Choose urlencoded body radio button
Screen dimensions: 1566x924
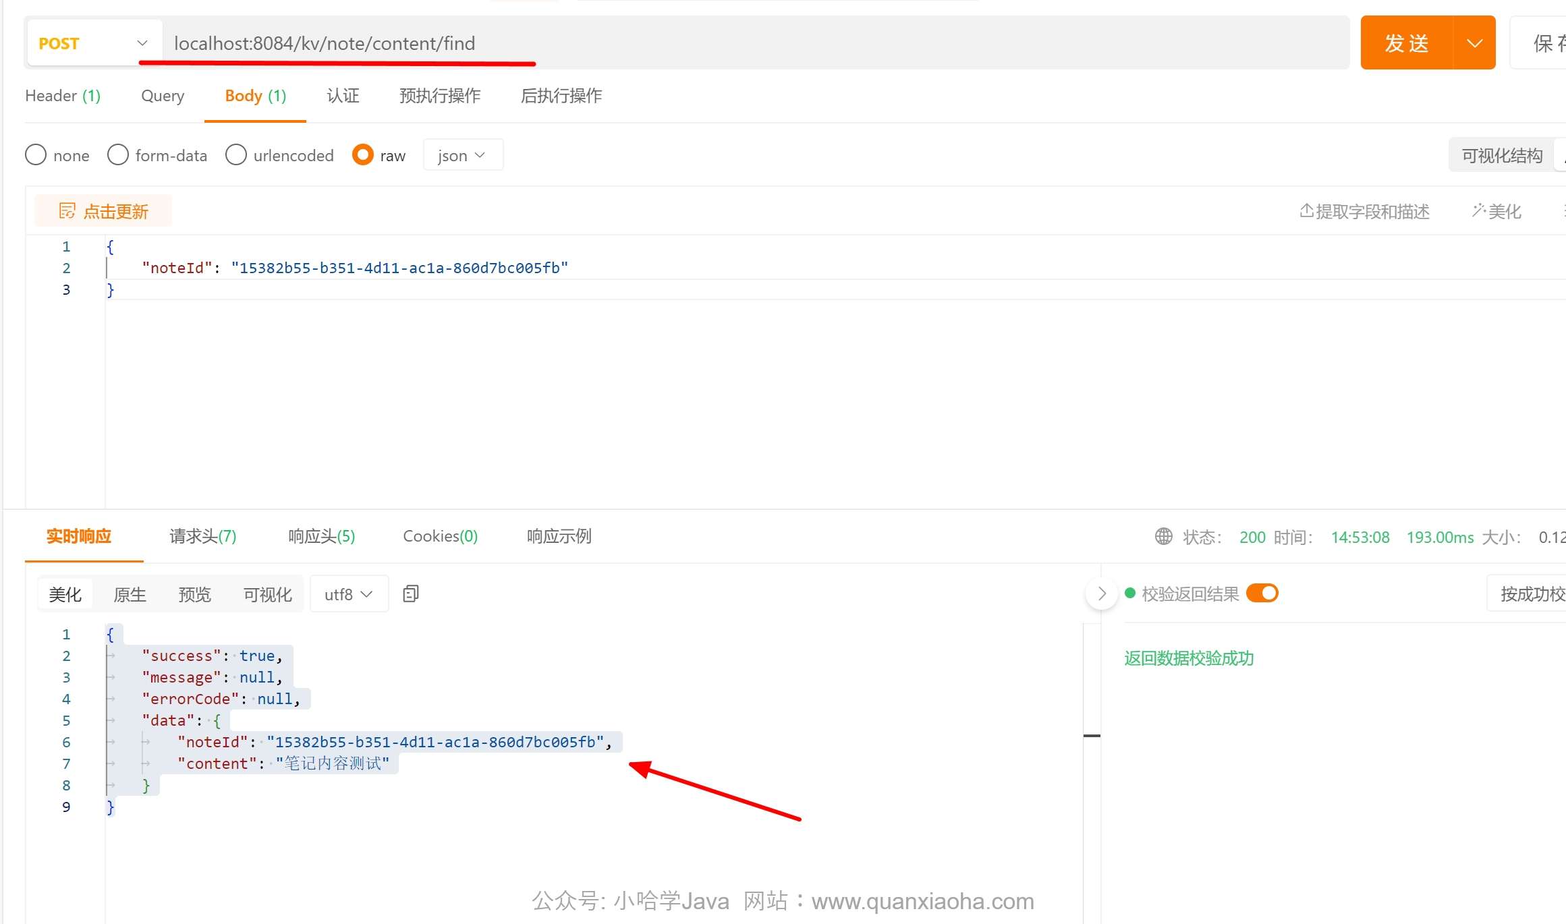tap(236, 155)
